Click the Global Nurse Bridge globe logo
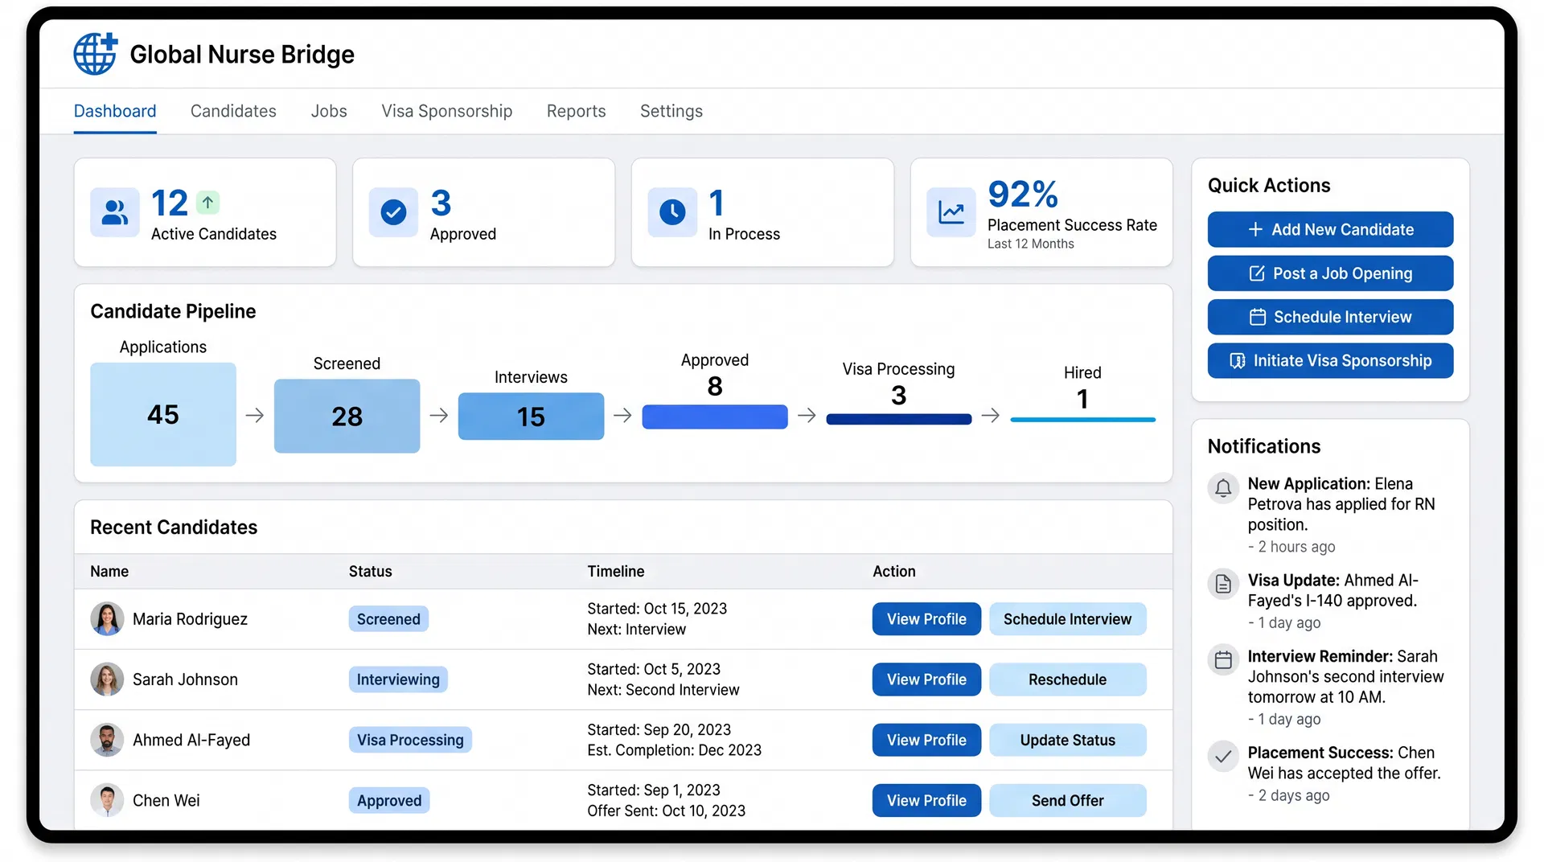The image size is (1544, 862). [95, 54]
